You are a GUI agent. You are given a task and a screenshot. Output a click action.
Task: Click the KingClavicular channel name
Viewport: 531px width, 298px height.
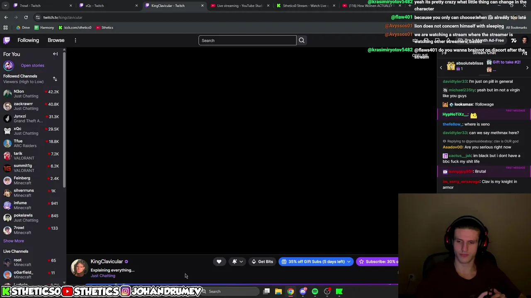(107, 262)
